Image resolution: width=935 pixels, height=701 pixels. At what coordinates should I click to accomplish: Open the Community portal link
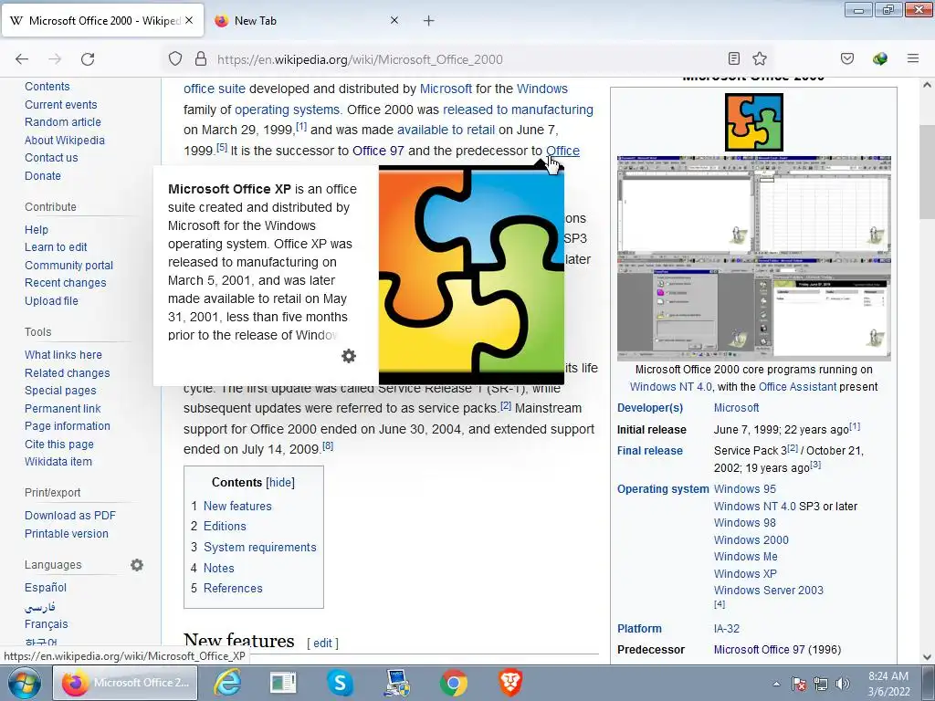pyautogui.click(x=68, y=266)
